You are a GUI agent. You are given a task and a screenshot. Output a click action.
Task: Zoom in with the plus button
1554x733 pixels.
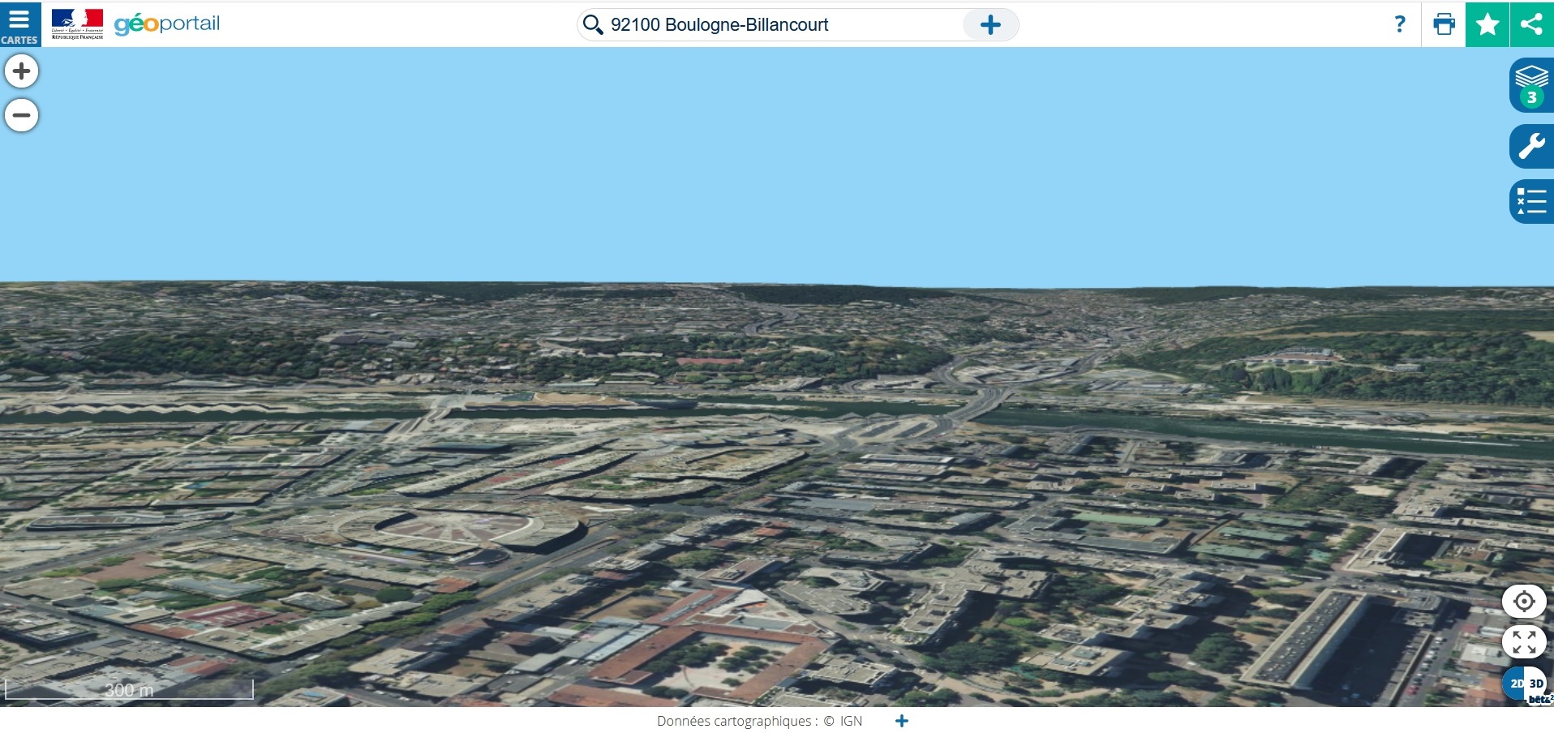click(x=22, y=71)
